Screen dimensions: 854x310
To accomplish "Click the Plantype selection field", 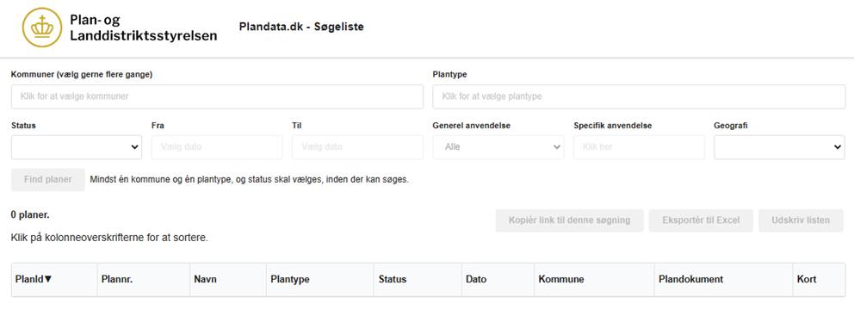I will 639,96.
